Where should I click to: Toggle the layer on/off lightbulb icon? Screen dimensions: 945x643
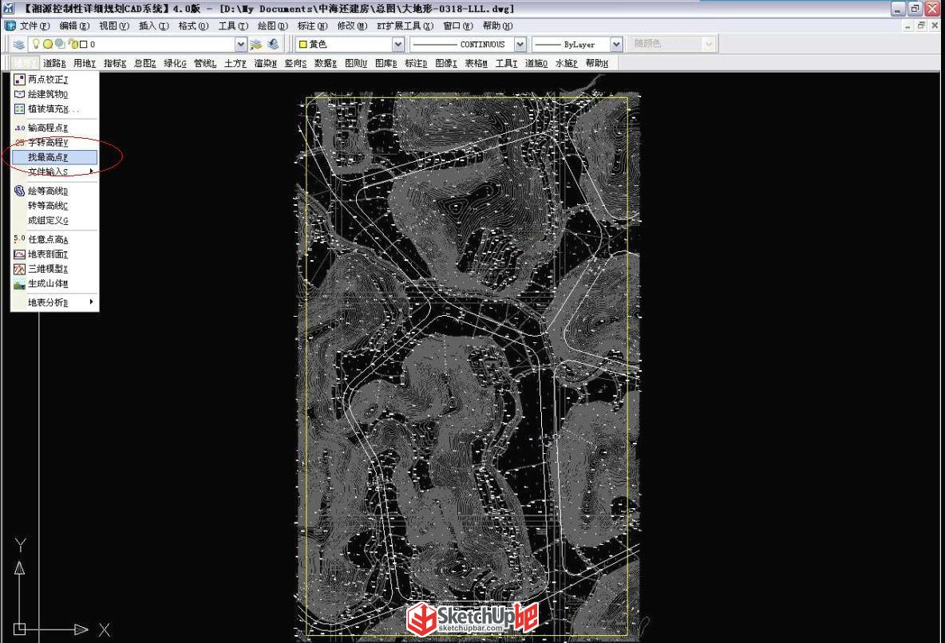36,43
